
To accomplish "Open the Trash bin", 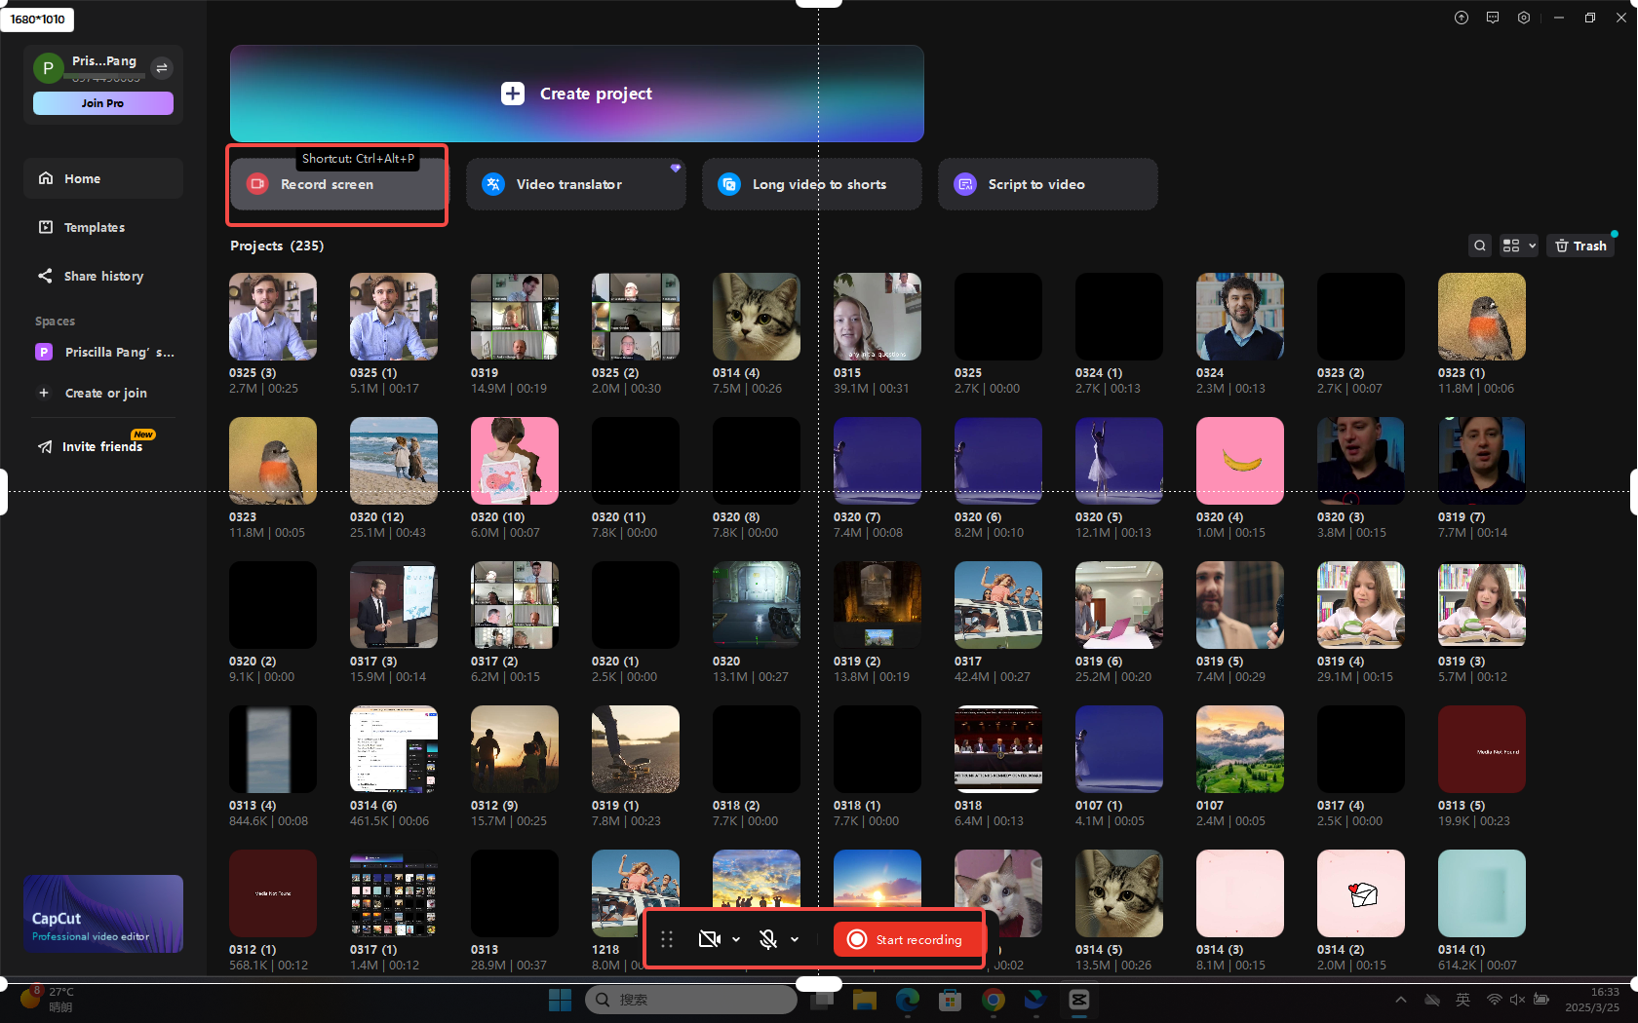I will (x=1580, y=246).
